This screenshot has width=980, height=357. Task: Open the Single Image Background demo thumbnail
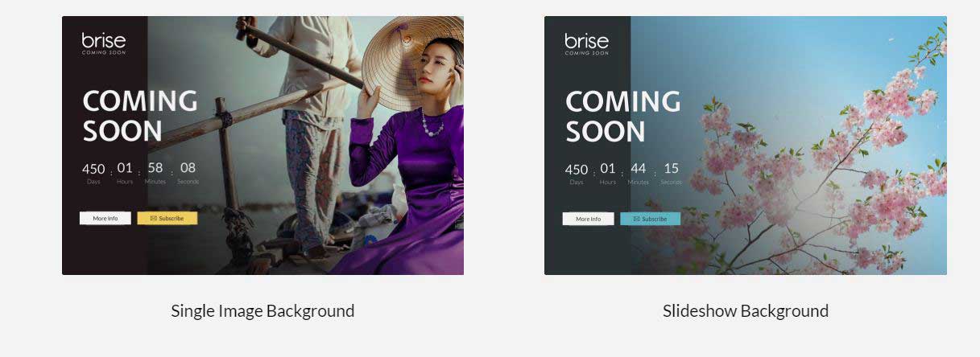click(x=263, y=146)
